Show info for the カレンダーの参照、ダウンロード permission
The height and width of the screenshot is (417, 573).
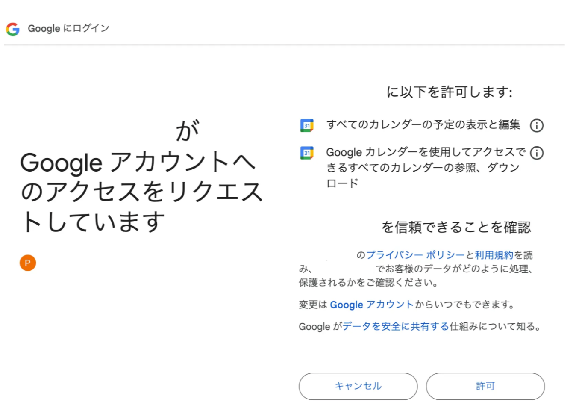click(x=536, y=153)
